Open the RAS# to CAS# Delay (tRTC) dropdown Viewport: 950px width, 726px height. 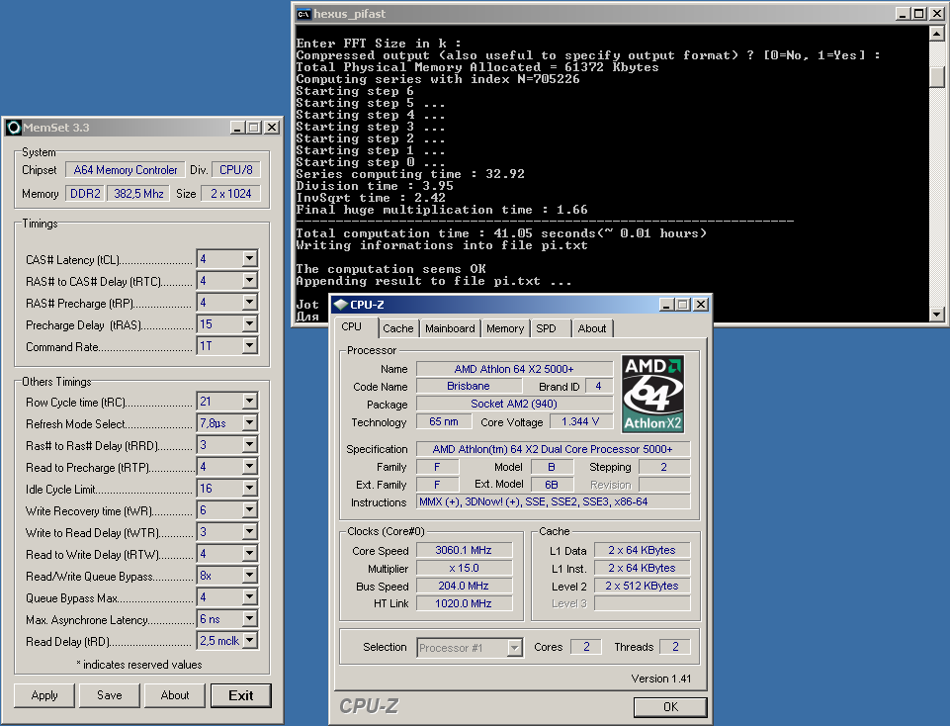[x=249, y=281]
